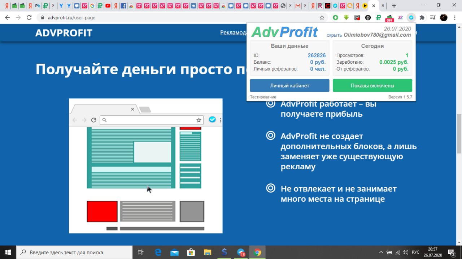
Task: Switch to the Gmail tab
Action: tap(297, 6)
